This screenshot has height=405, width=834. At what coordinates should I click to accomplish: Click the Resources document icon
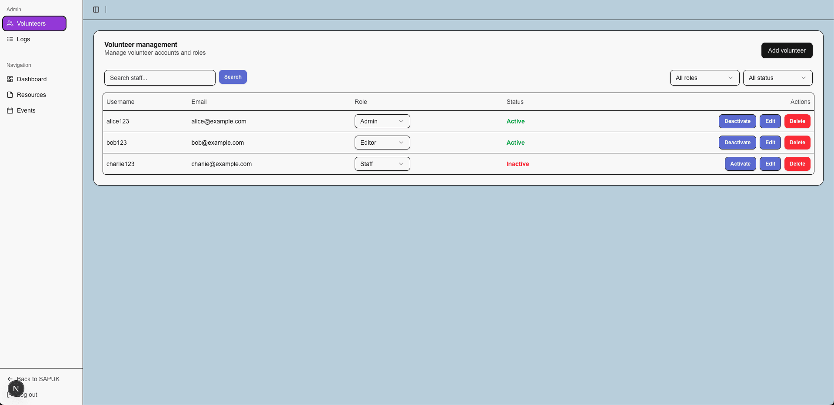10,95
